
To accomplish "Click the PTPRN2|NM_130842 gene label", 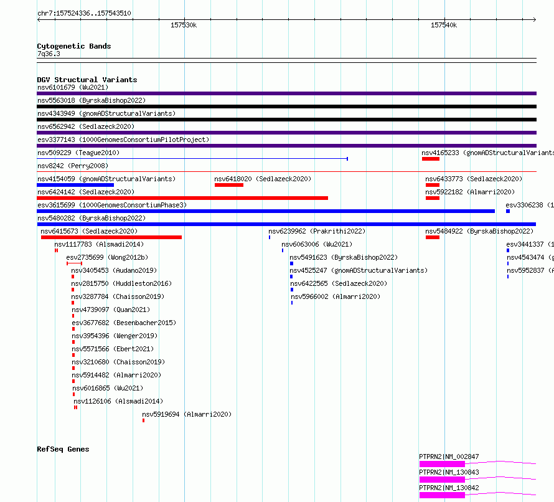I will pyautogui.click(x=449, y=488).
